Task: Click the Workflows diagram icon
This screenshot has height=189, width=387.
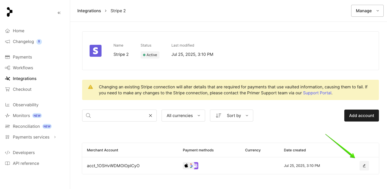Action: pyautogui.click(x=7, y=68)
